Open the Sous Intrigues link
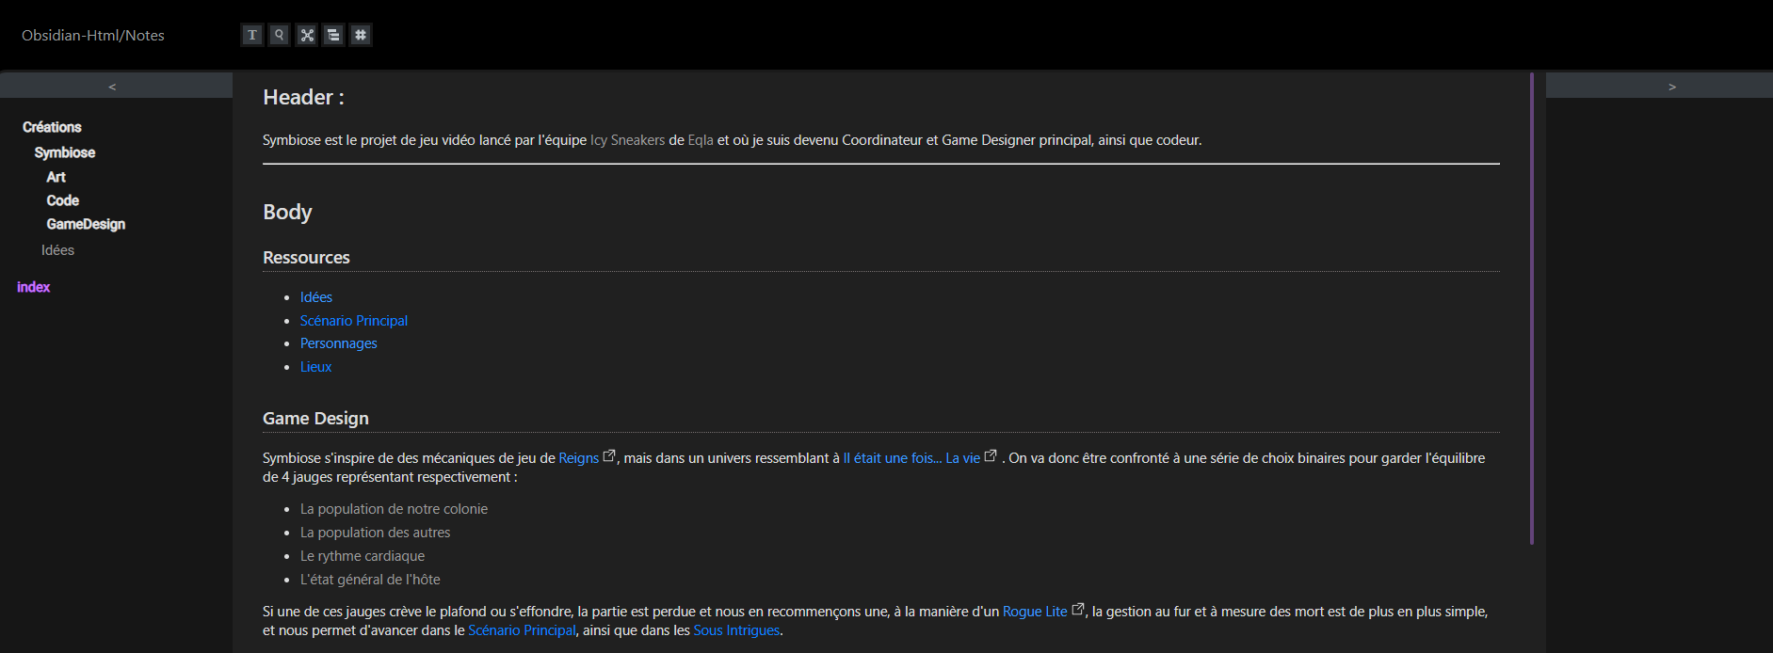This screenshot has width=1773, height=653. 737,630
